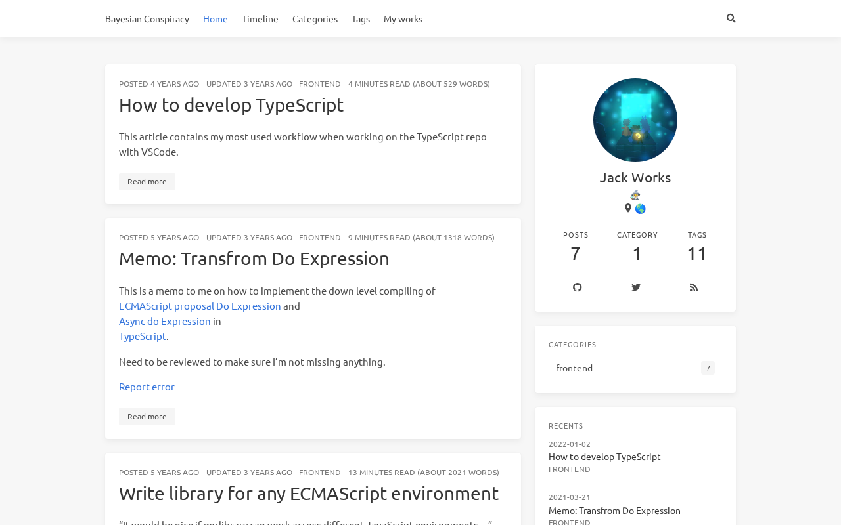Click the Bayesian Conspiracy site title

pyautogui.click(x=147, y=18)
